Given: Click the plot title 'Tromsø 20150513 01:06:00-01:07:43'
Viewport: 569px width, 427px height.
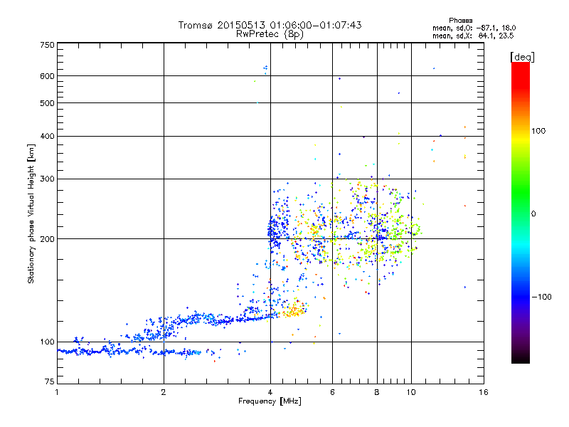Looking at the screenshot, I should (x=270, y=25).
